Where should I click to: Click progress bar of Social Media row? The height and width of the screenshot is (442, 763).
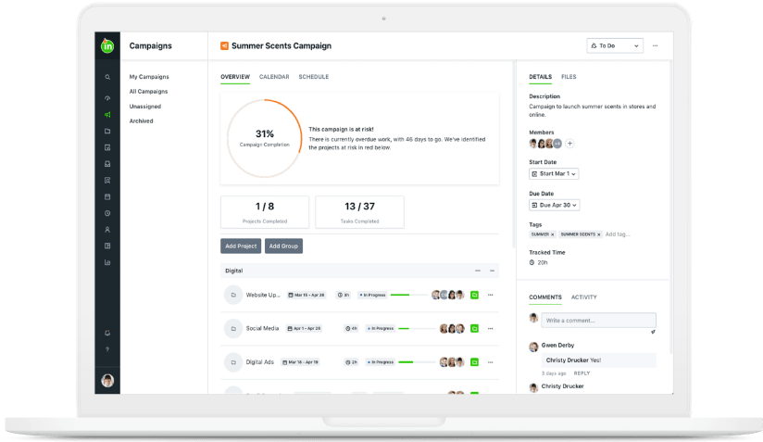pyautogui.click(x=418, y=329)
